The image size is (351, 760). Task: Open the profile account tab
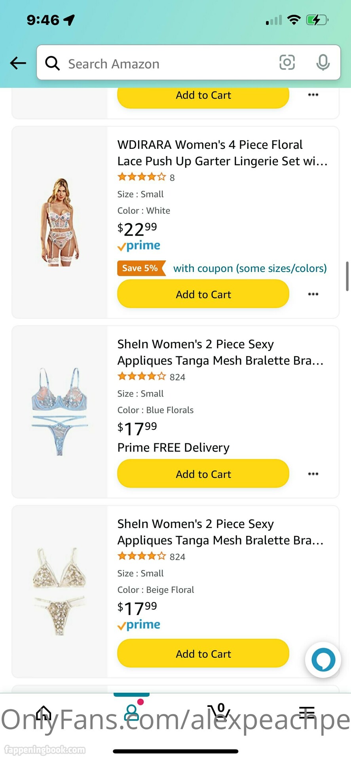[x=131, y=712]
